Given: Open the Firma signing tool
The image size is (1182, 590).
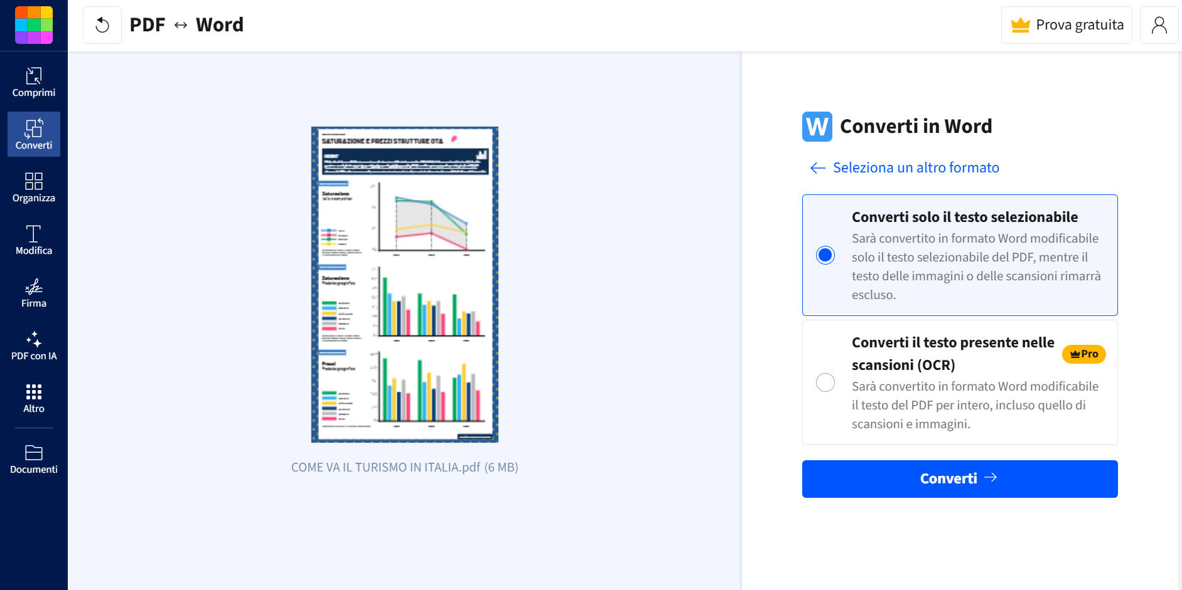Looking at the screenshot, I should [34, 293].
